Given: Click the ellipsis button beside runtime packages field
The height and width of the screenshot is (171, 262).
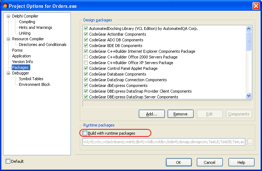Looking at the screenshot, I should tap(250, 142).
